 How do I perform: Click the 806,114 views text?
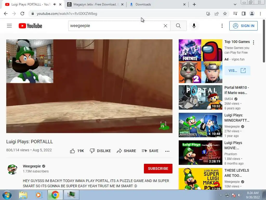18,150
